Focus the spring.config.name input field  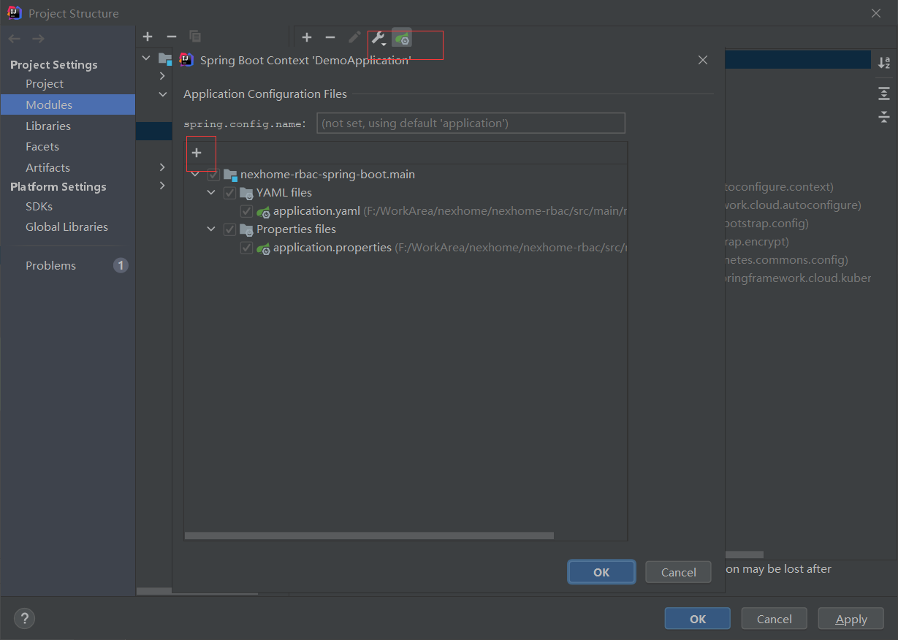471,123
